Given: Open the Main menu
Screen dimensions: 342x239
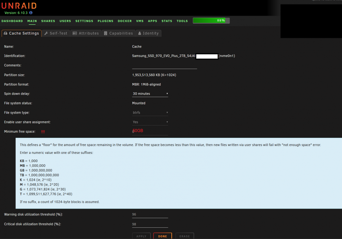Looking at the screenshot, I should (32, 21).
